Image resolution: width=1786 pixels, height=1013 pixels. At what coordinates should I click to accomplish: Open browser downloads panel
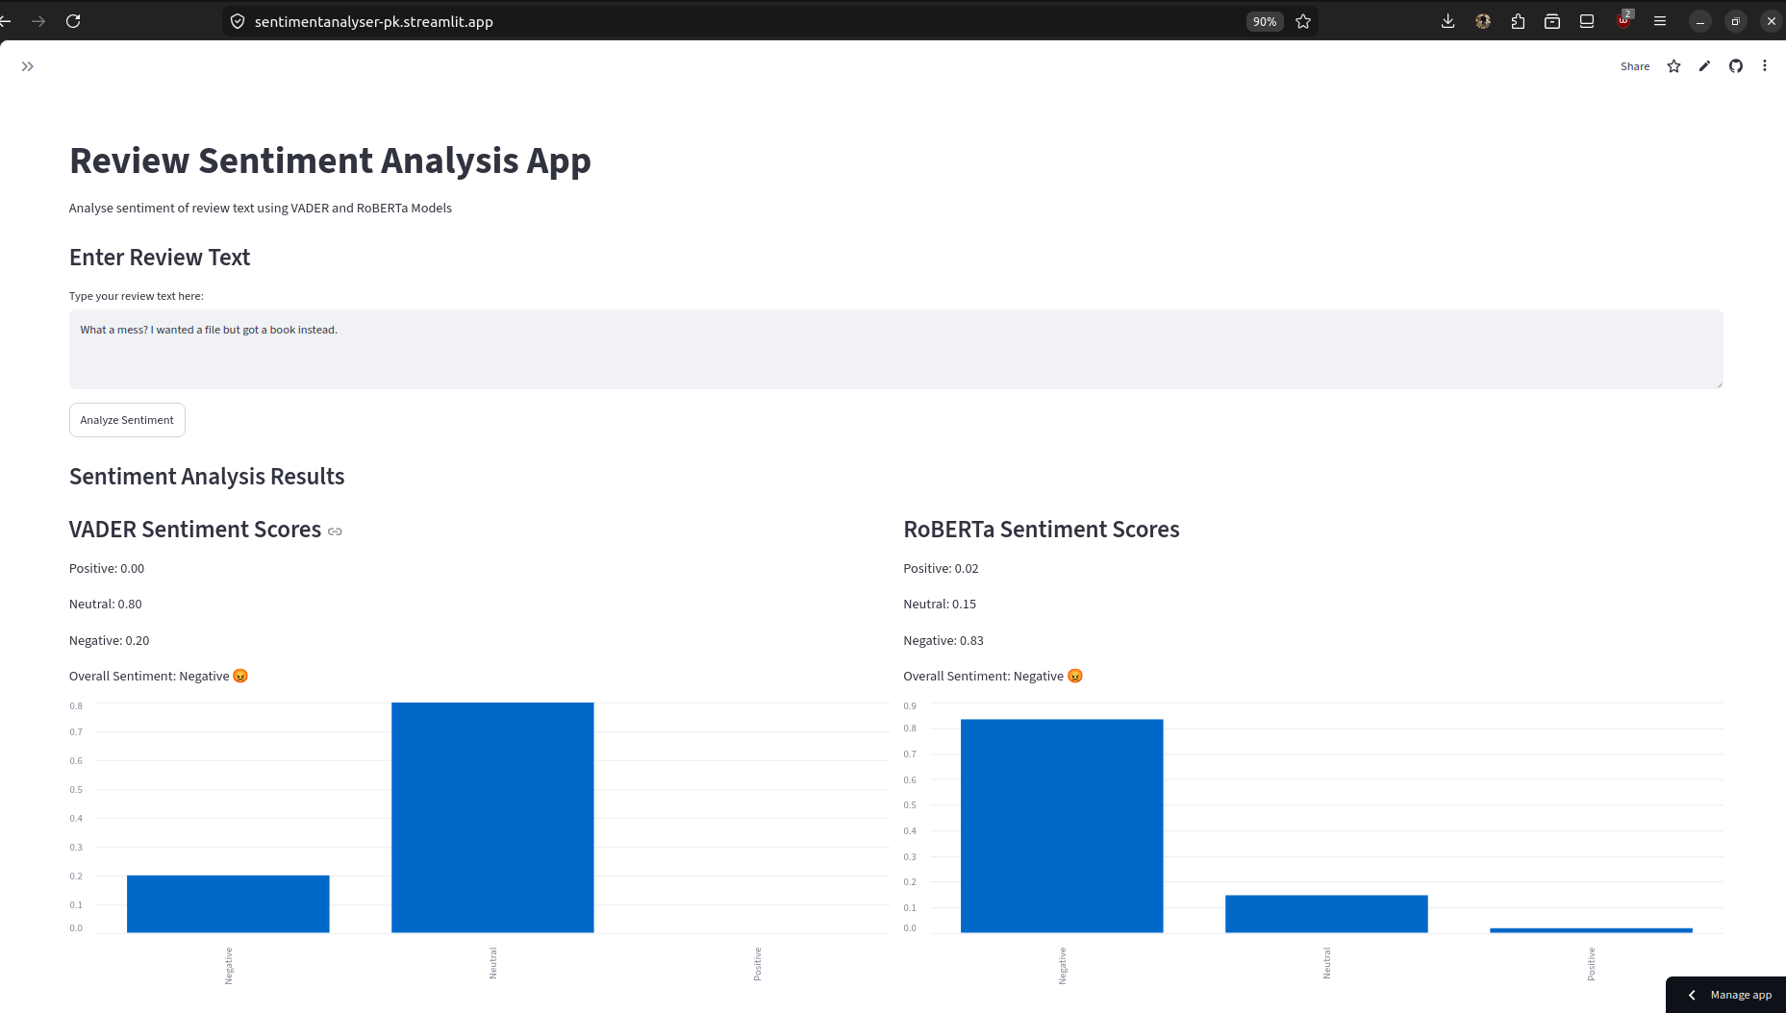tap(1447, 21)
